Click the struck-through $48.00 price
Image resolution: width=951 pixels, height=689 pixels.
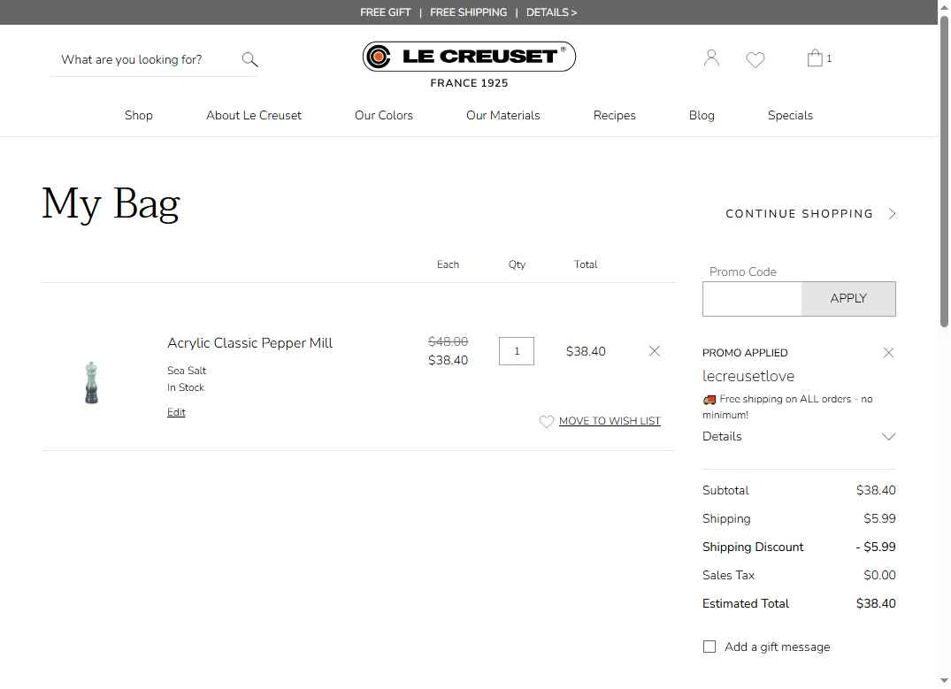coord(448,341)
